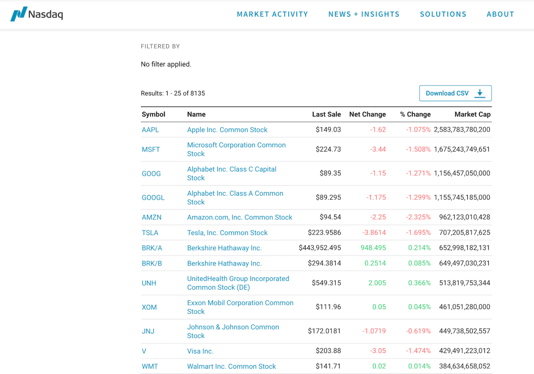Screen dimensions: 534x374
Task: Open the GOOG symbol link
Action: point(151,174)
